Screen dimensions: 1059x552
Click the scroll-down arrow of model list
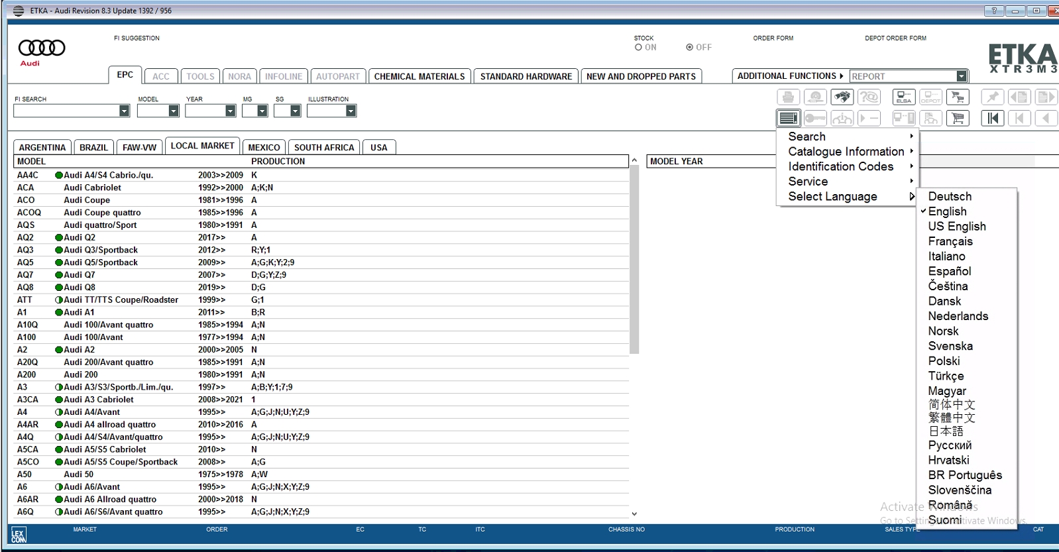coord(634,514)
